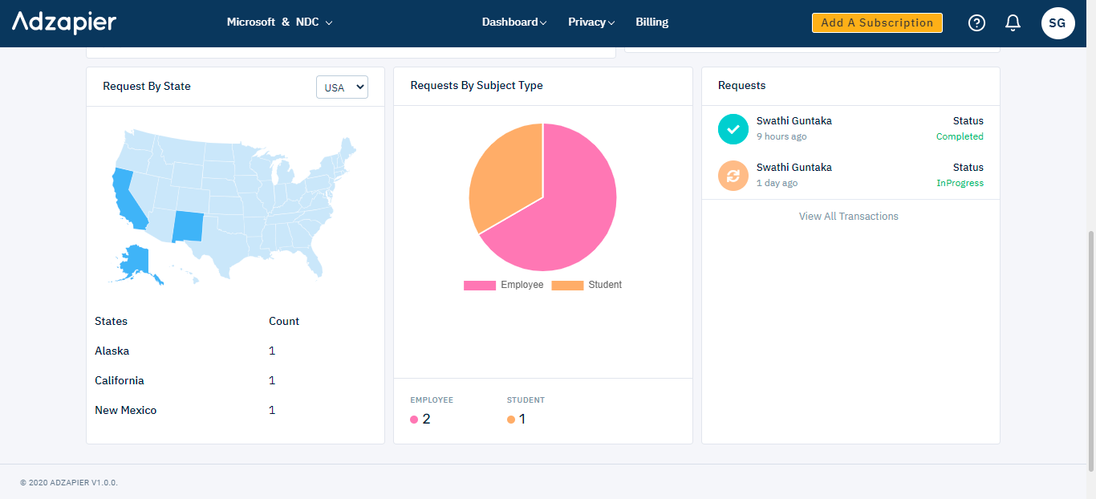Expand the Microsoft & NDC selector
Image resolution: width=1096 pixels, height=499 pixels.
[x=279, y=22]
